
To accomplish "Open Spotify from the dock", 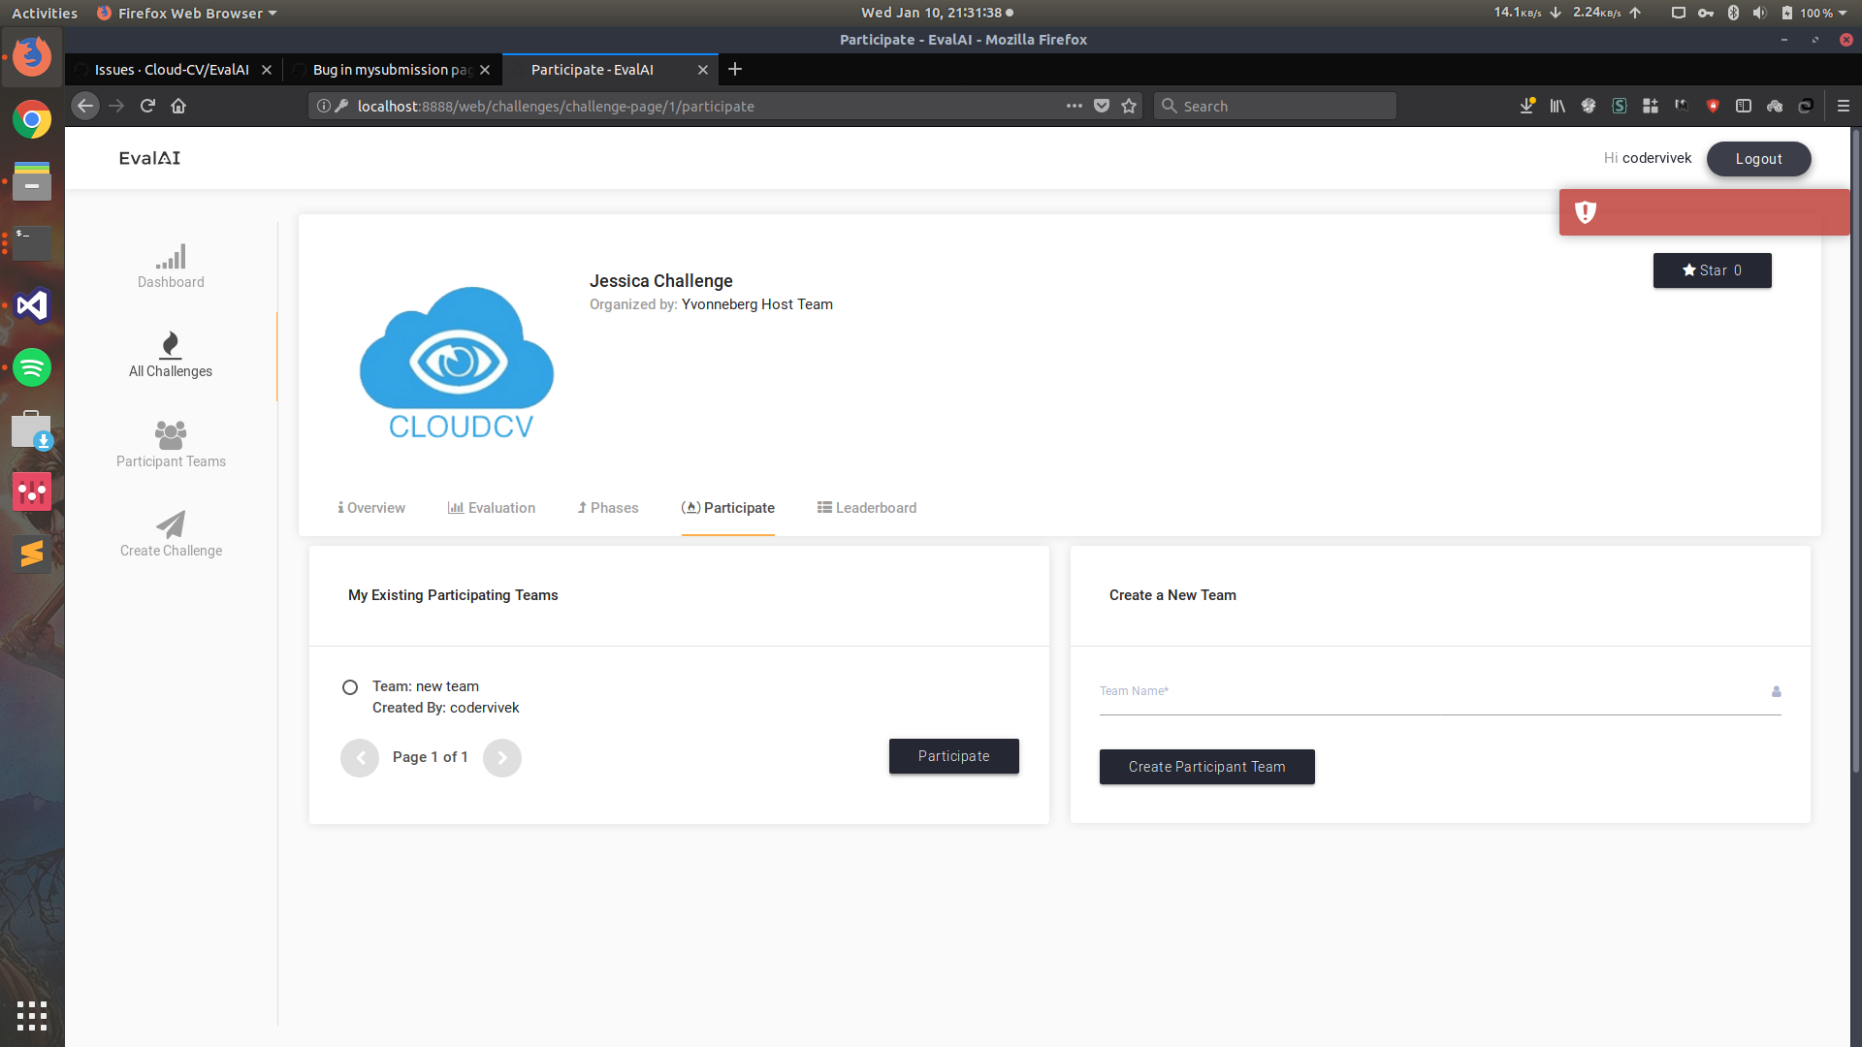I will click(32, 367).
